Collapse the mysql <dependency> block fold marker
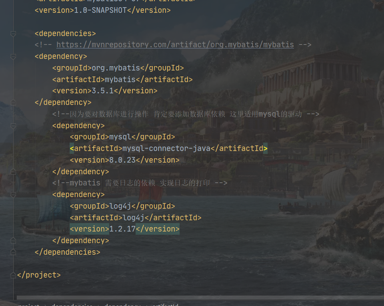This screenshot has width=384, height=306. pos(14,126)
